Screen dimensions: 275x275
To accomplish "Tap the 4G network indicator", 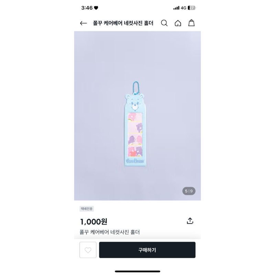I will coord(184,8).
